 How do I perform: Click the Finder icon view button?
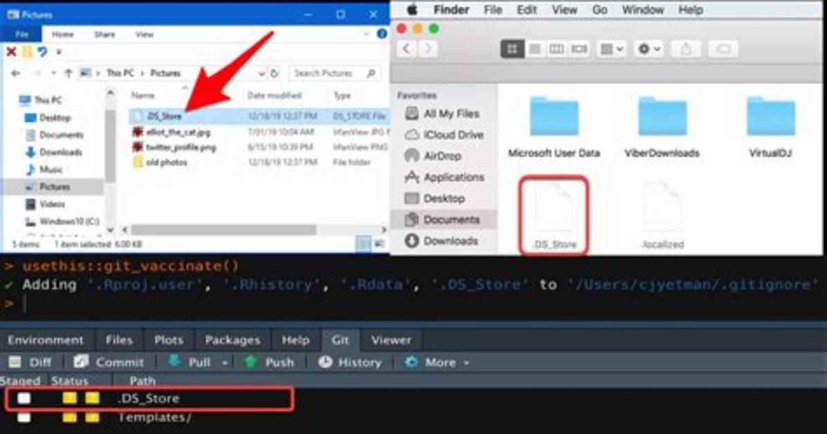512,49
